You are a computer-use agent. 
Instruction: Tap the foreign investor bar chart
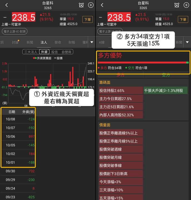[47, 84]
